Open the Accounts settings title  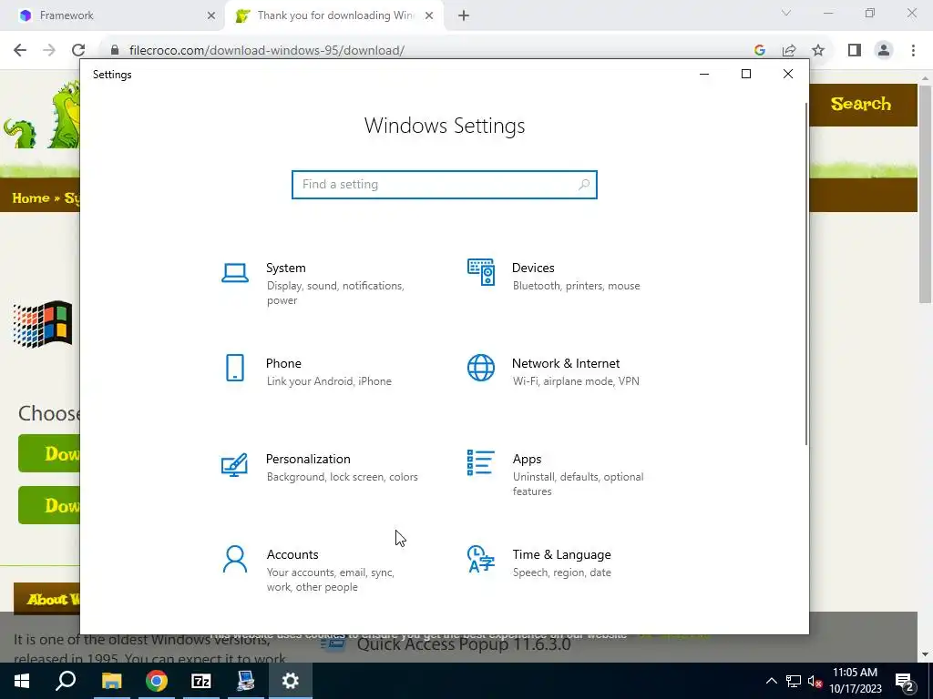(292, 554)
